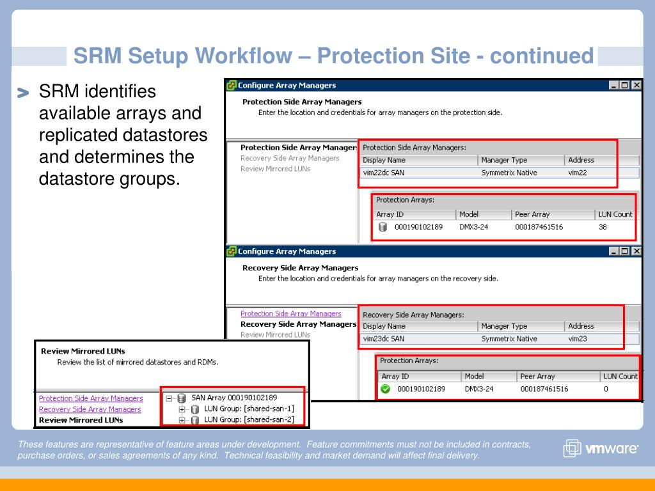Click the lower Configure Array Managers window icon
This screenshot has height=491, width=655.
[x=232, y=251]
